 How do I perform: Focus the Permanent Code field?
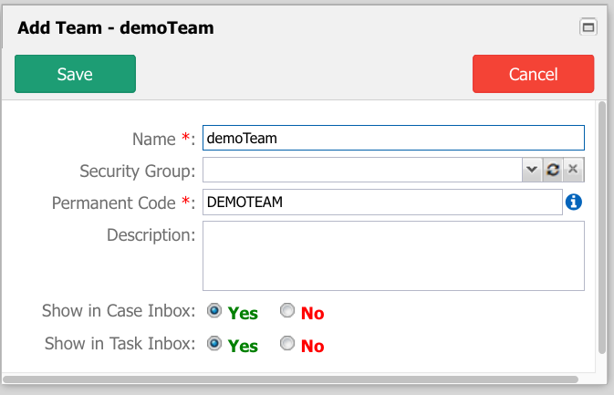click(x=382, y=202)
